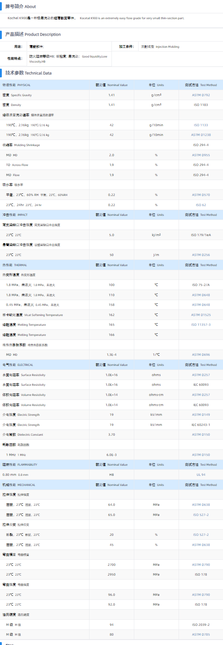223x645 pixels.
Task: Click ASTM D257 link for Volume Resistivity
Action: [201, 395]
